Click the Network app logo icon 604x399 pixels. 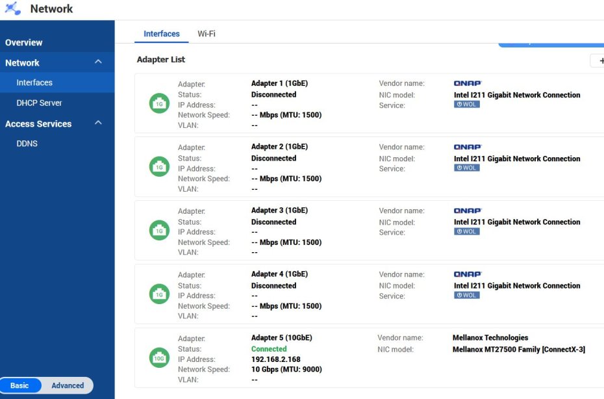[x=13, y=8]
